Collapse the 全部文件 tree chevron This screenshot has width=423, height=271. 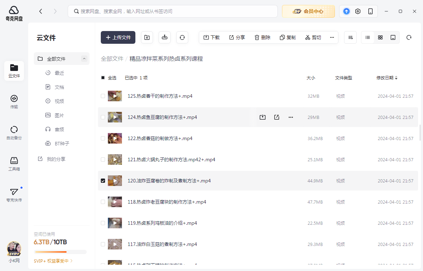tap(84, 59)
